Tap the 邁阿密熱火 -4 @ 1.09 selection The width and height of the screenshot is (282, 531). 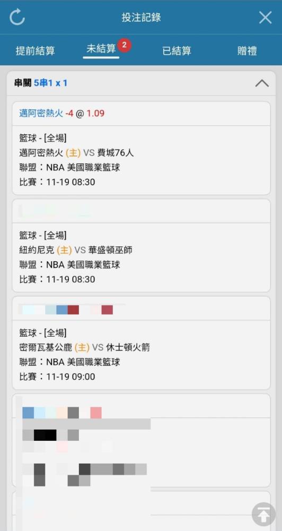coord(62,114)
